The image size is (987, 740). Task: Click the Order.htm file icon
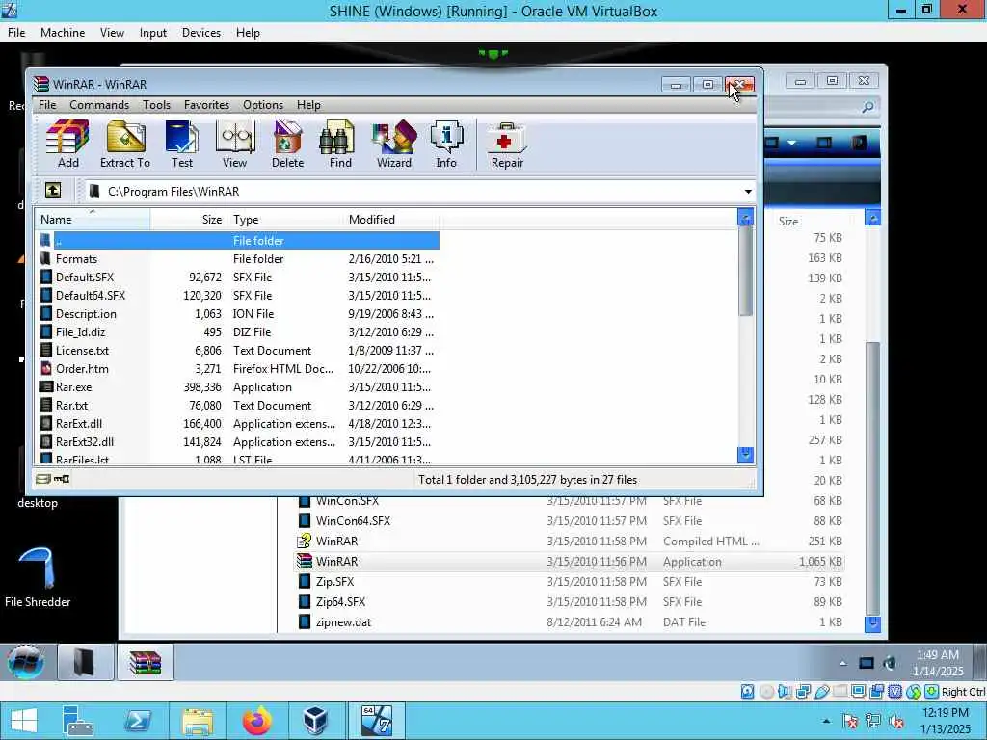point(46,368)
